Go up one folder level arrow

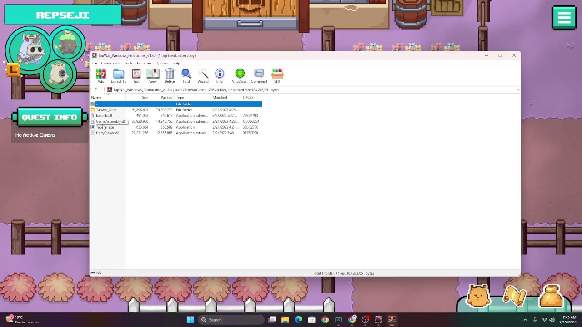coord(96,89)
